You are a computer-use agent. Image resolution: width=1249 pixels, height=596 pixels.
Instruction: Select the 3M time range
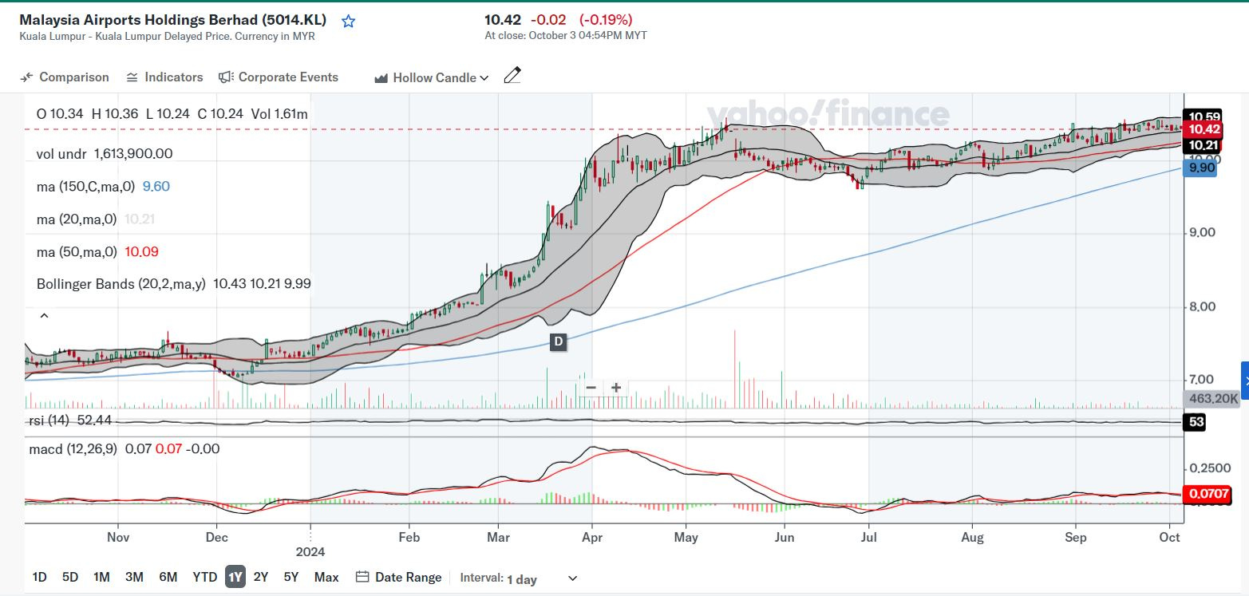pos(134,577)
